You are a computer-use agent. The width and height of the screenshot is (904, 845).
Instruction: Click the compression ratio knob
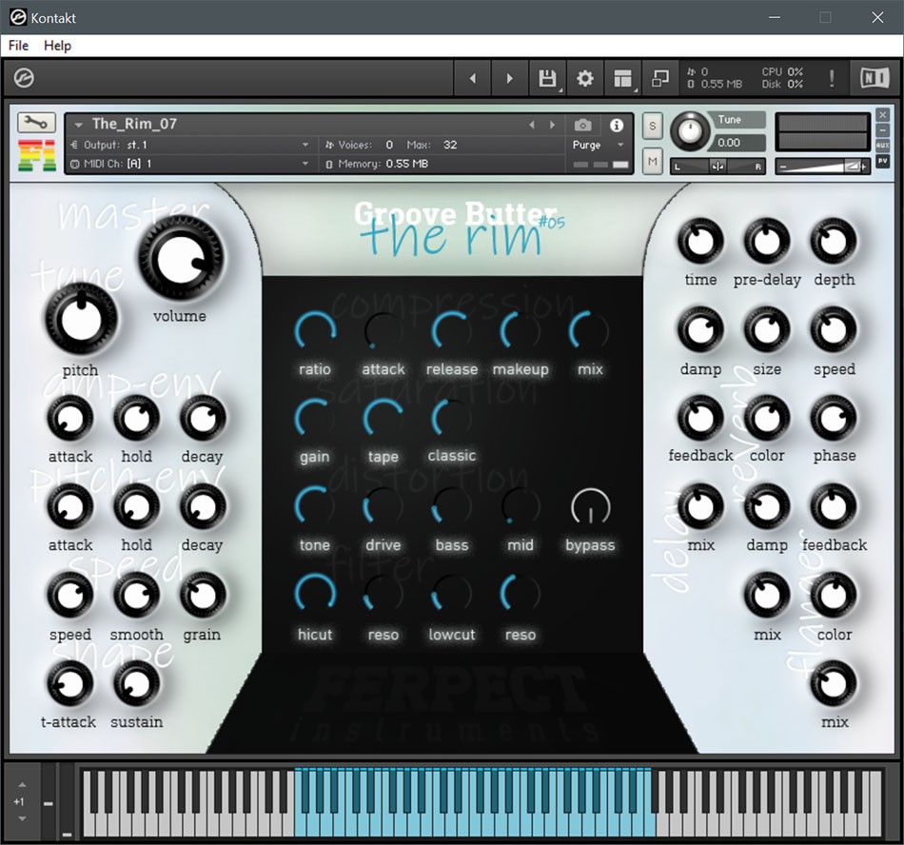click(315, 331)
